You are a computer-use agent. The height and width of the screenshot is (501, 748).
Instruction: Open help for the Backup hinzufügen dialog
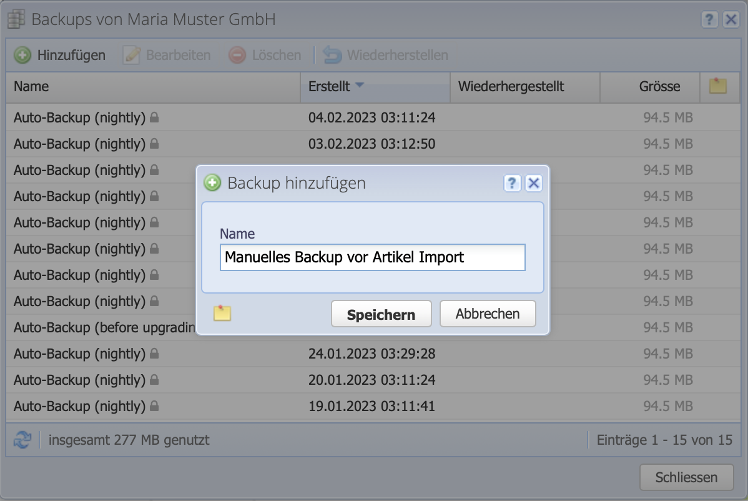click(512, 183)
